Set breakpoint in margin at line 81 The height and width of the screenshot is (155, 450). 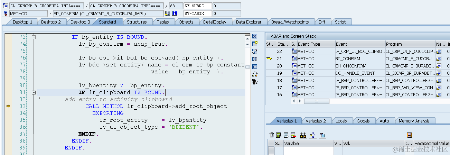(x=8, y=92)
